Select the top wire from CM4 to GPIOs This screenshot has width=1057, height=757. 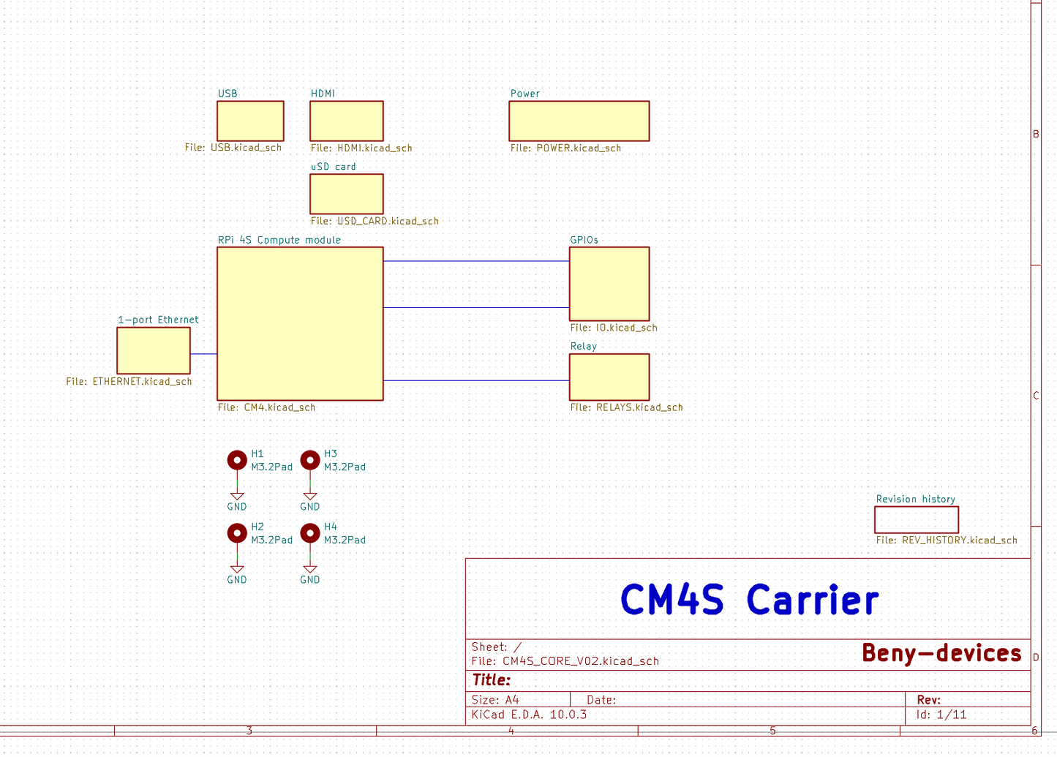point(476,261)
